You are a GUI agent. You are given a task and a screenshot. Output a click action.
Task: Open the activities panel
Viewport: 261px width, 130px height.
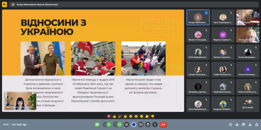tap(250, 125)
